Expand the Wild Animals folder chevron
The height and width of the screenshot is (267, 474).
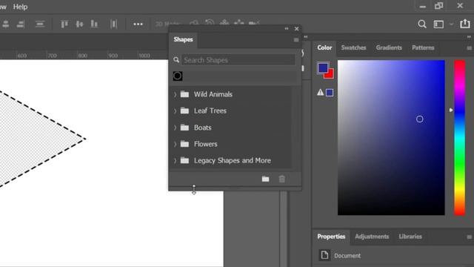pos(175,94)
